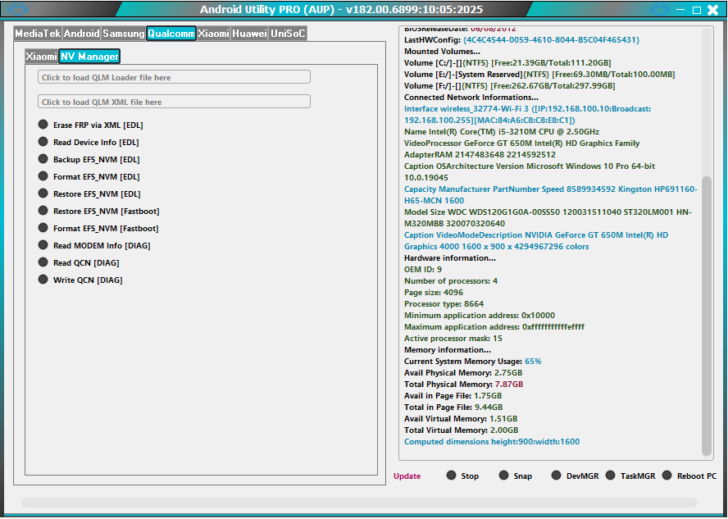Maximize the Android Utility PRO window

point(696,10)
